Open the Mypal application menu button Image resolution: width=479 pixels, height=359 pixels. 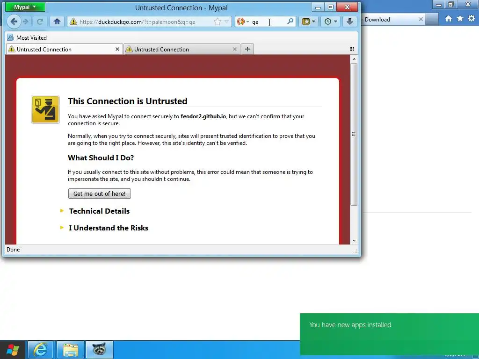[x=25, y=7]
